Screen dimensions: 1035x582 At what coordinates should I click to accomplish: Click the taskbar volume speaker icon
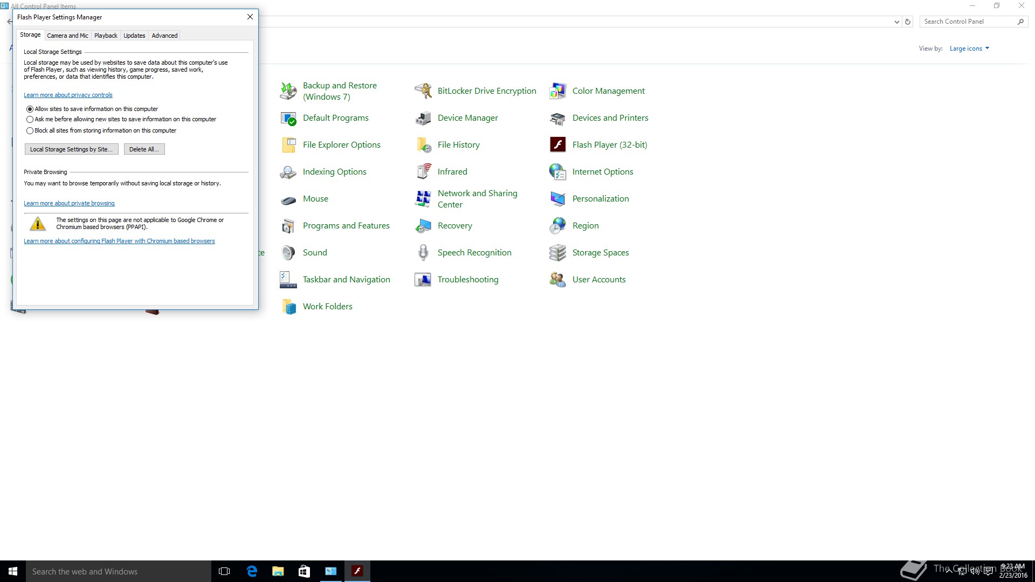point(975,571)
